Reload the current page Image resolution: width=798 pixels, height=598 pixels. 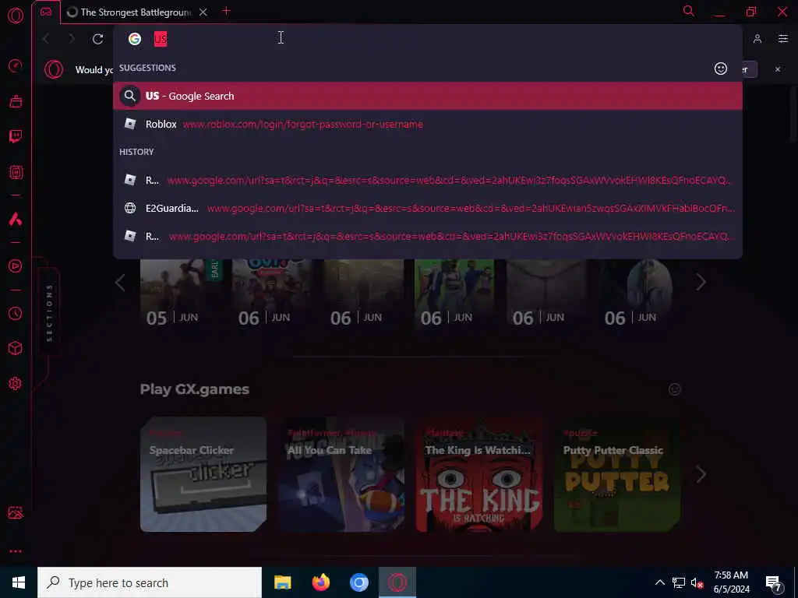[x=97, y=39]
